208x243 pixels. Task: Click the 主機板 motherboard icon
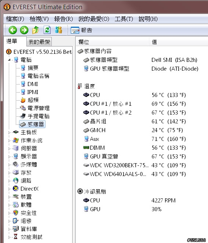[16, 132]
